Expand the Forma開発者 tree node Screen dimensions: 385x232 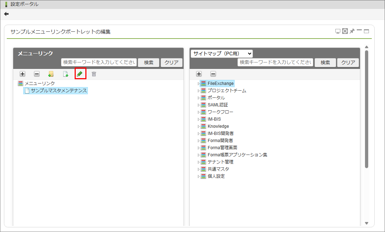tap(199, 141)
